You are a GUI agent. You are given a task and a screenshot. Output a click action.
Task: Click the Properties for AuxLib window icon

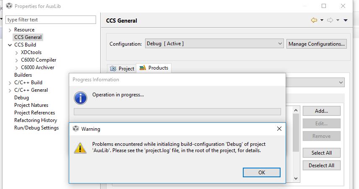[9, 6]
